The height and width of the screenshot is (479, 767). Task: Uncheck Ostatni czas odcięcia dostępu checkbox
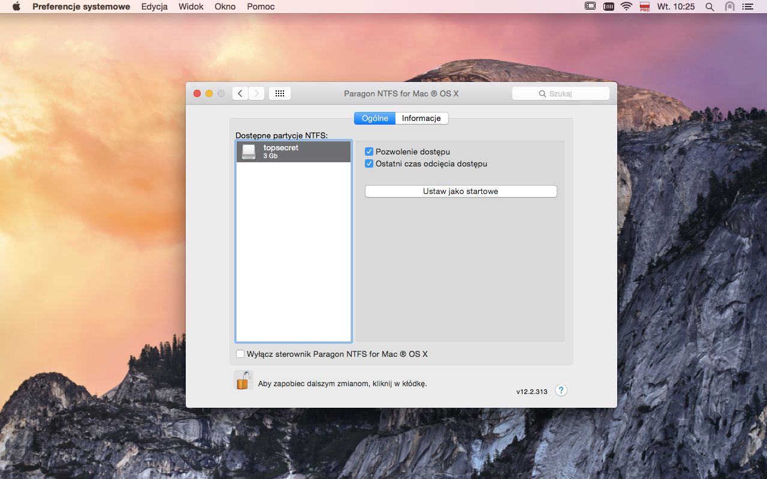(369, 163)
